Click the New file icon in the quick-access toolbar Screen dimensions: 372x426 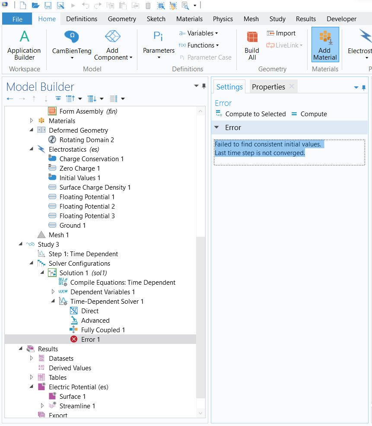23,5
